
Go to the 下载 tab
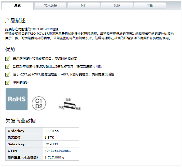coord(150,6)
